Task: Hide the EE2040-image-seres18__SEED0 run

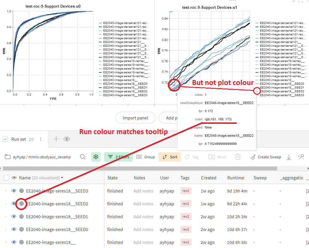Action: point(13,229)
